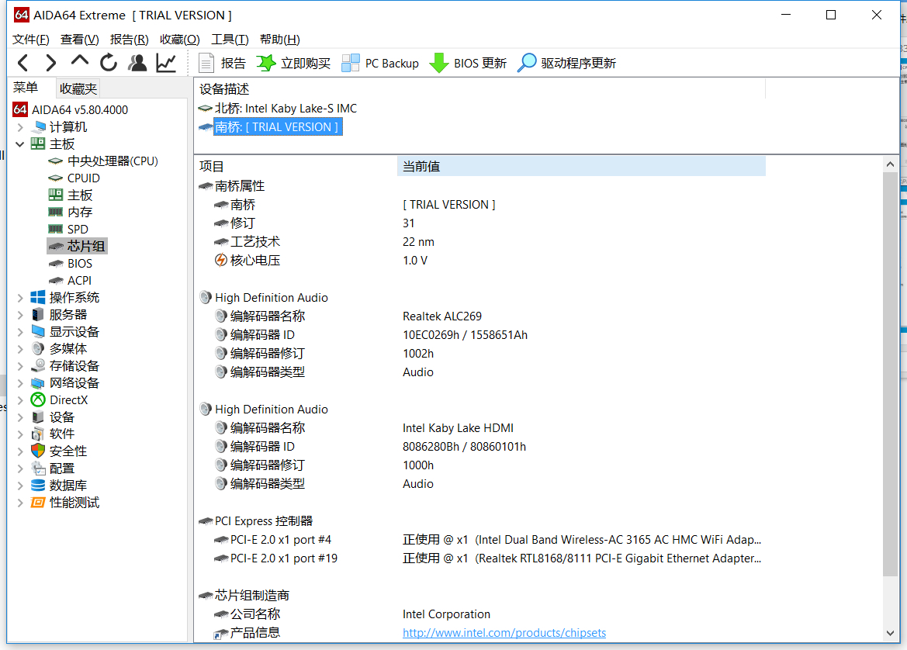
Task: Click the 软件 software icon in the tree
Action: pos(37,434)
